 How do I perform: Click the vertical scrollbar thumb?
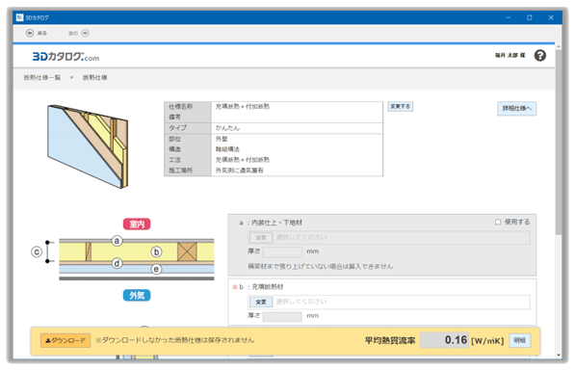pos(558,142)
